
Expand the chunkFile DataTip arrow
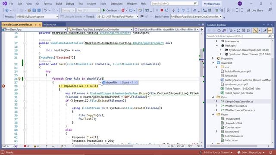(x=100, y=82)
